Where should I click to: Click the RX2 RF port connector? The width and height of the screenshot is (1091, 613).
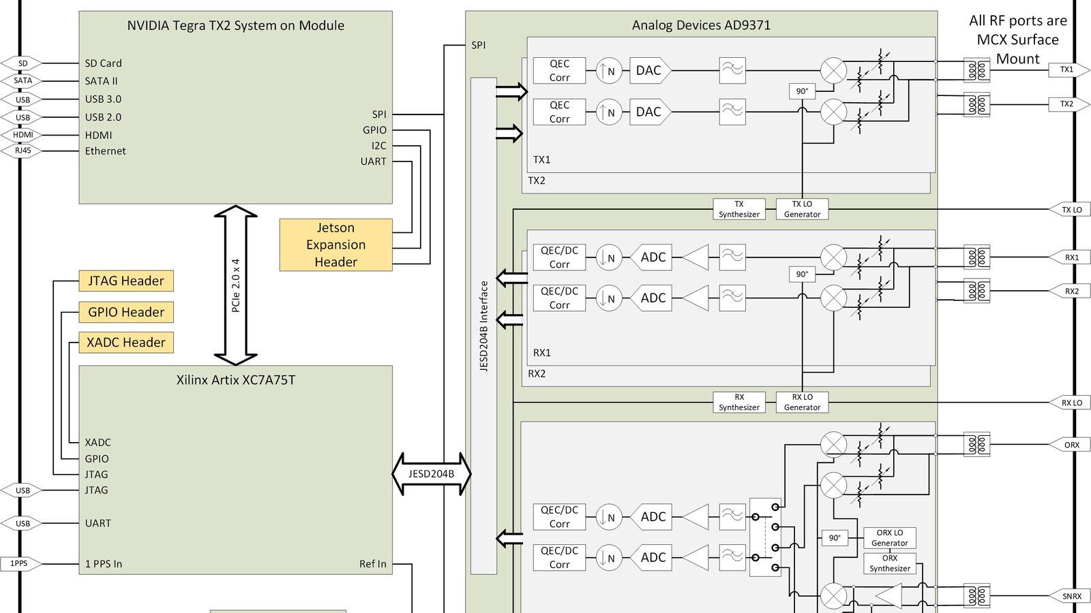[1070, 291]
